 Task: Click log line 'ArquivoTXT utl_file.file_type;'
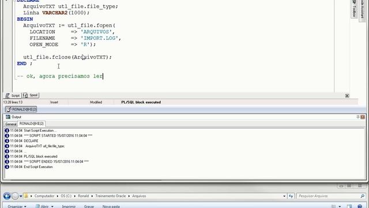[45, 146]
